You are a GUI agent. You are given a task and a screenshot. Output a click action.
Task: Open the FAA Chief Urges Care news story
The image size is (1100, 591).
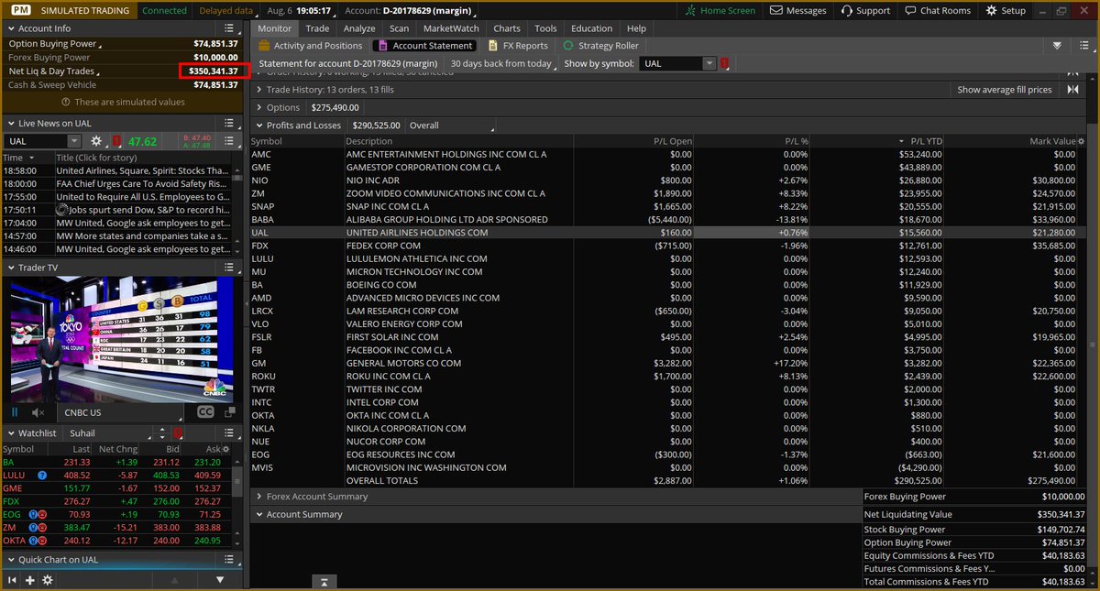pyautogui.click(x=142, y=183)
